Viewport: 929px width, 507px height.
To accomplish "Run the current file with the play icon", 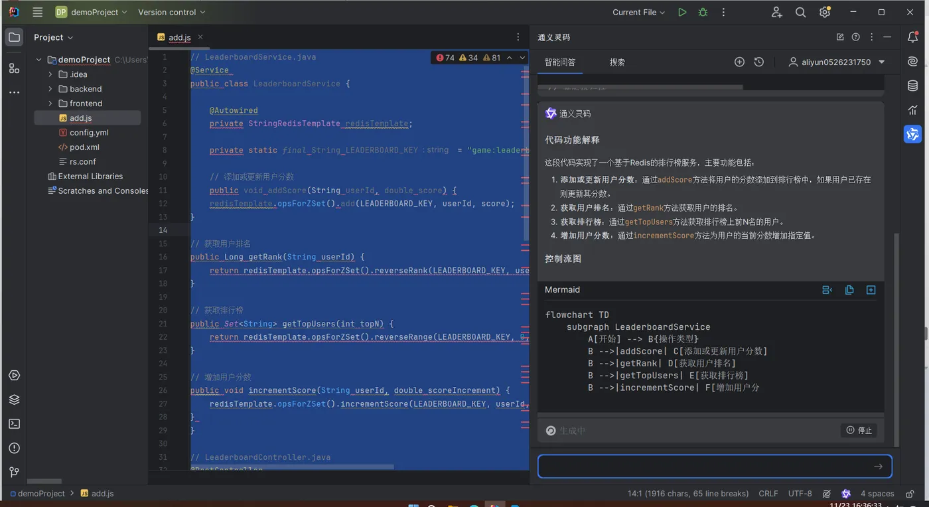I will point(682,12).
